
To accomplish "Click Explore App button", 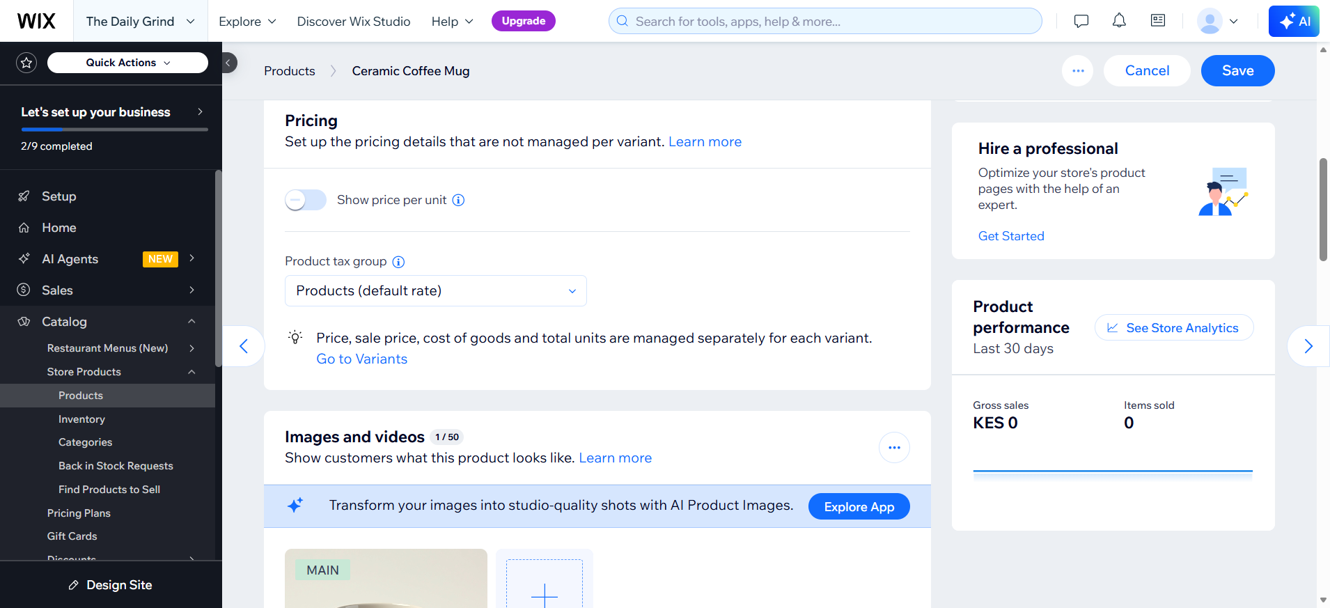I will 859,506.
